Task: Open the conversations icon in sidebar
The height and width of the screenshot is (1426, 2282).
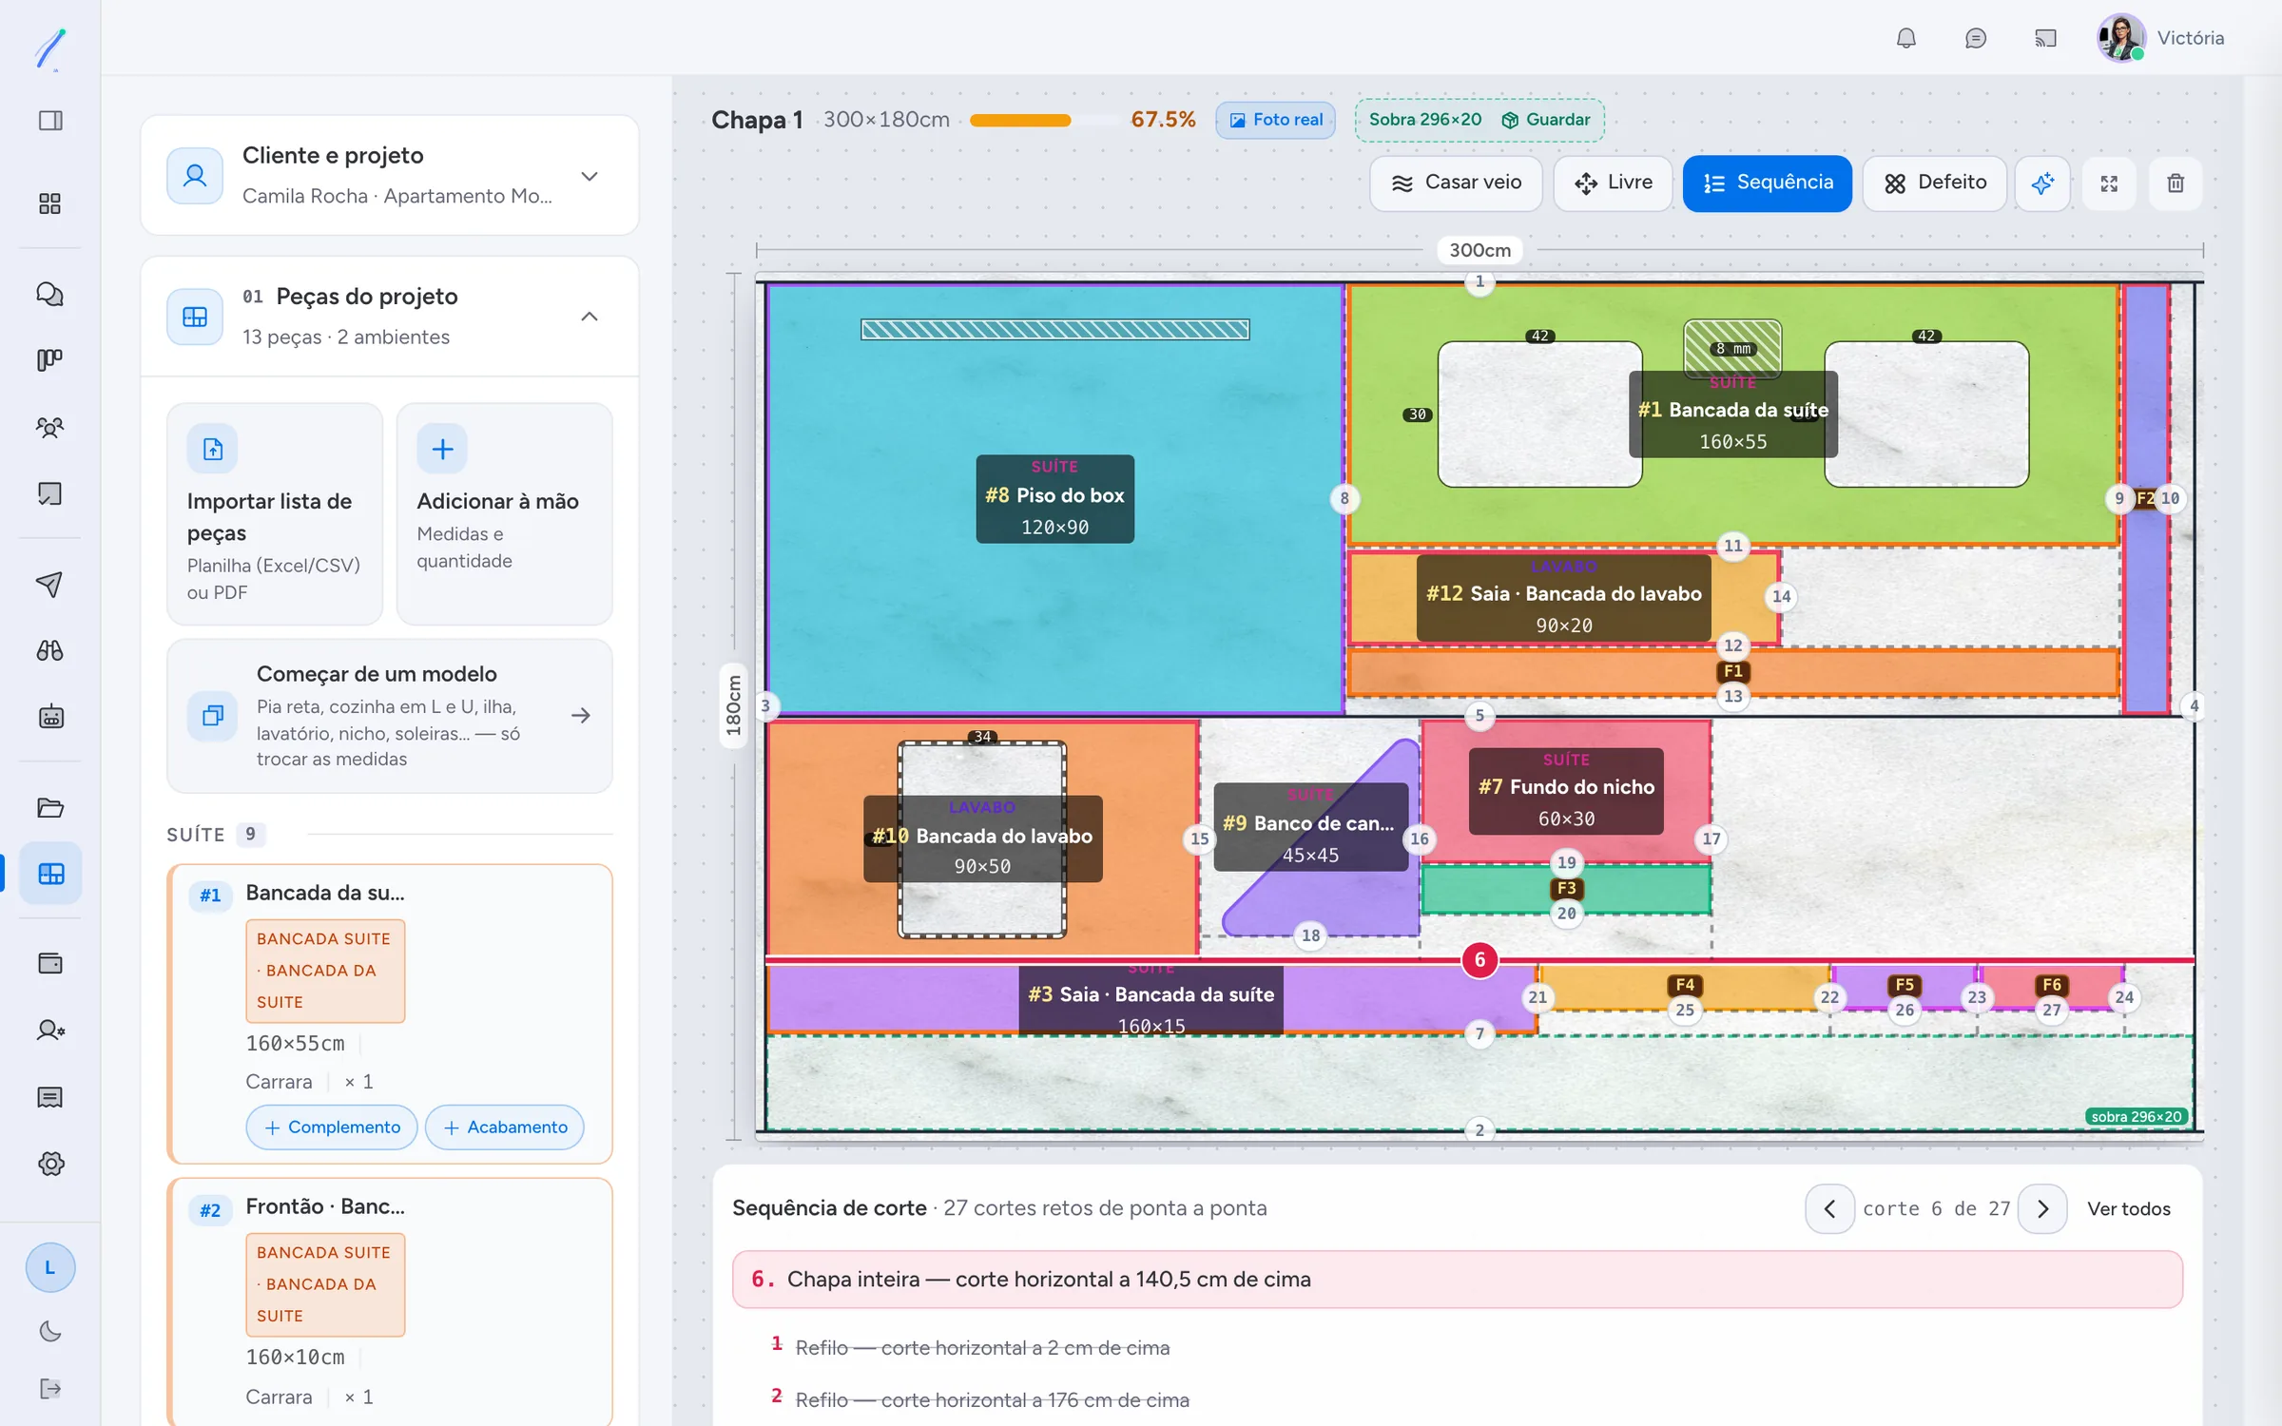Action: 50,295
